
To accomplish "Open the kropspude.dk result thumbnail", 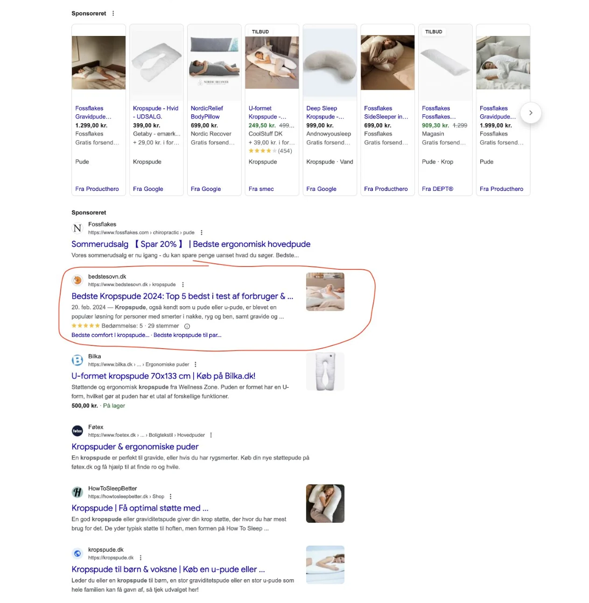I will 325,565.
